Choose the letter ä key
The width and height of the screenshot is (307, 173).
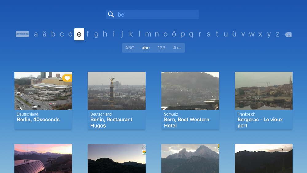click(45, 34)
